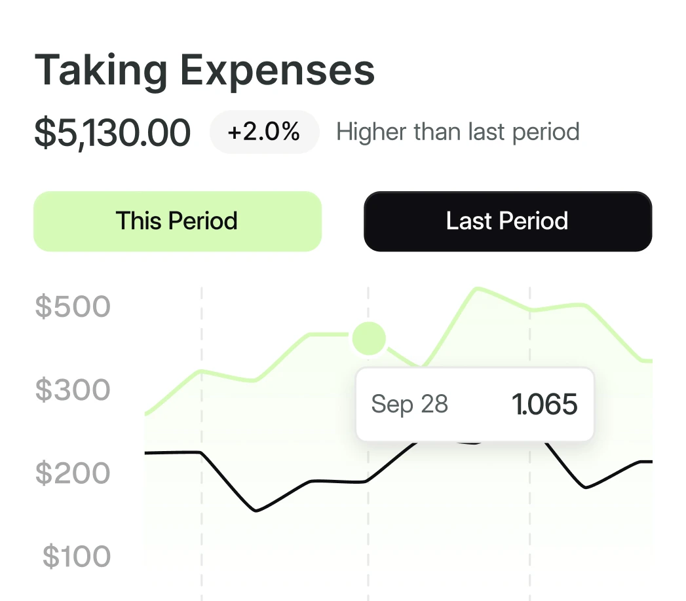Click the green peak of the chart
This screenshot has width=686, height=601.
pos(477,289)
